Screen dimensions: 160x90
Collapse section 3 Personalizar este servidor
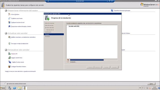point(6,50)
